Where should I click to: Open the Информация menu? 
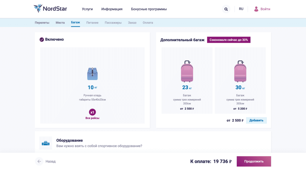pos(112,9)
